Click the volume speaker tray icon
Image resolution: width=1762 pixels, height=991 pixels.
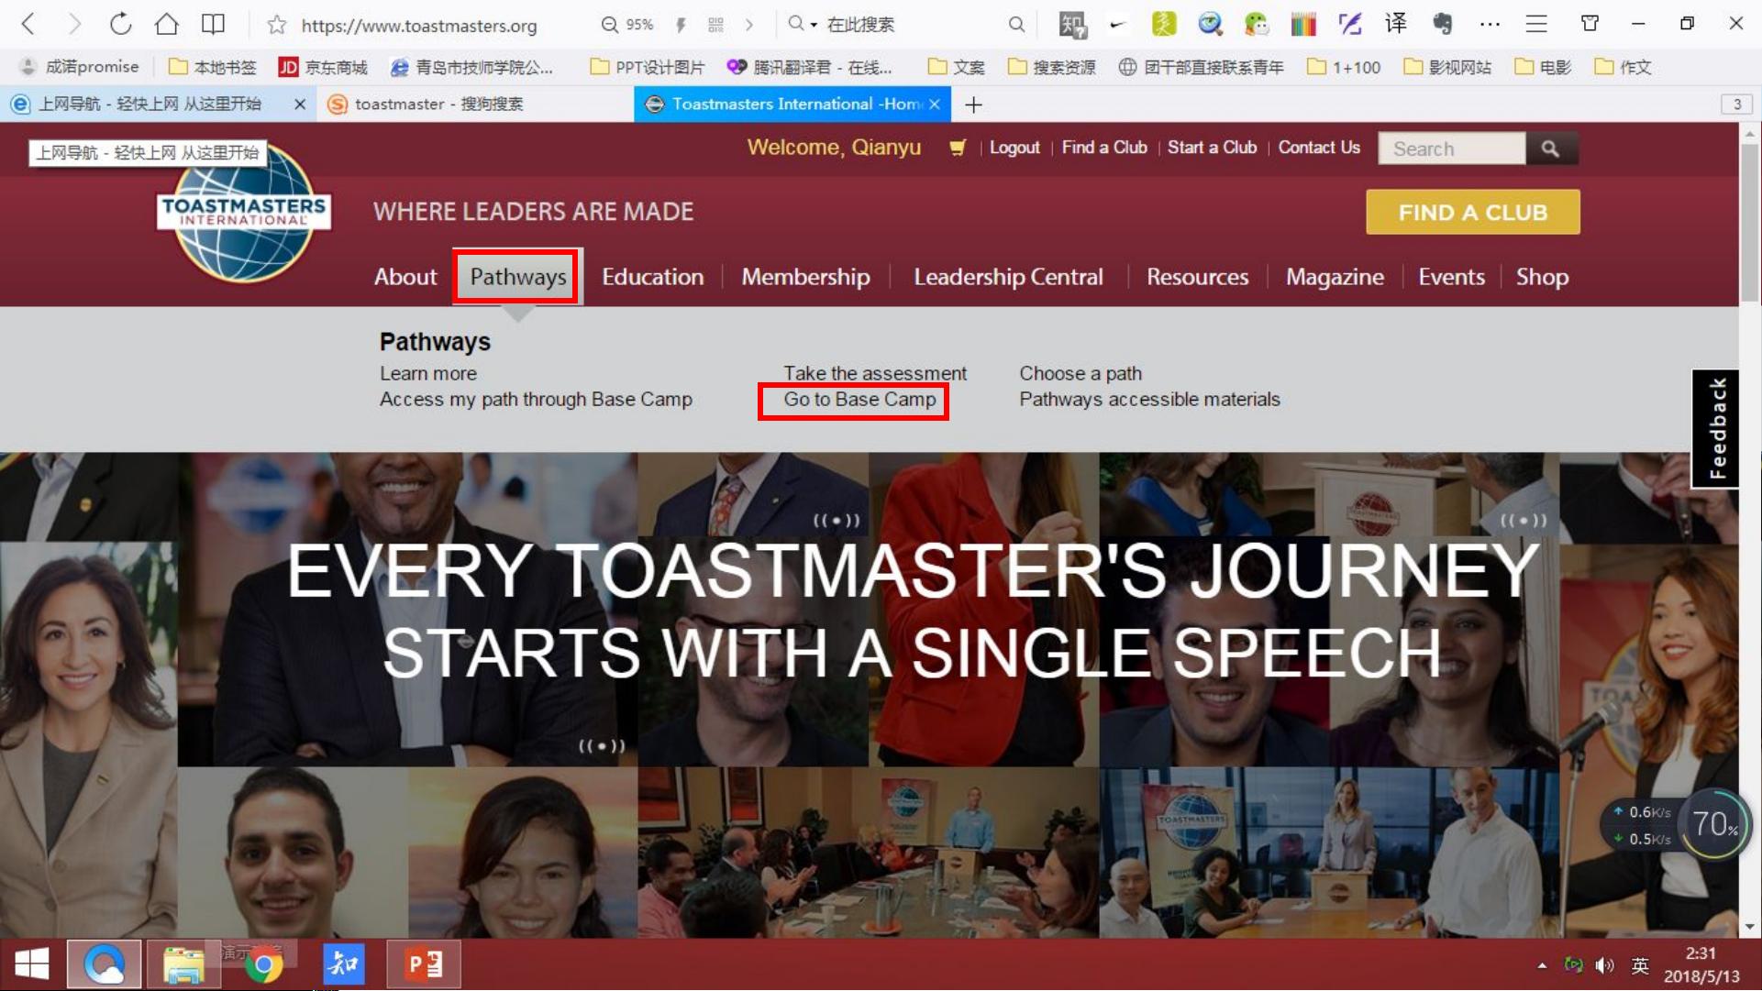[x=1604, y=965]
